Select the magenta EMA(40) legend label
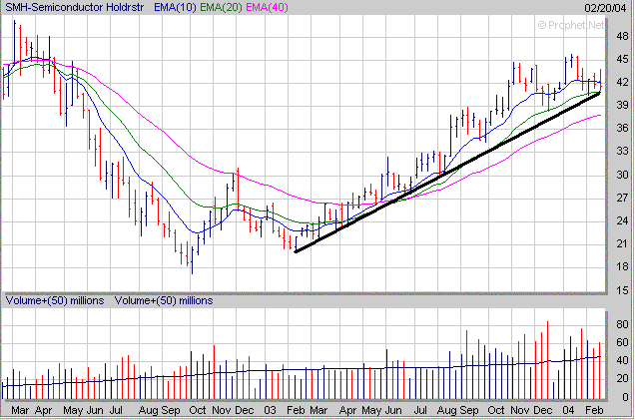 coord(267,7)
